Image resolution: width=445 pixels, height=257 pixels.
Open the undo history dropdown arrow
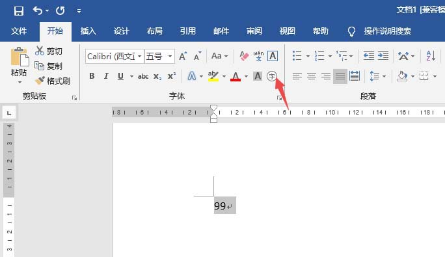coord(47,11)
